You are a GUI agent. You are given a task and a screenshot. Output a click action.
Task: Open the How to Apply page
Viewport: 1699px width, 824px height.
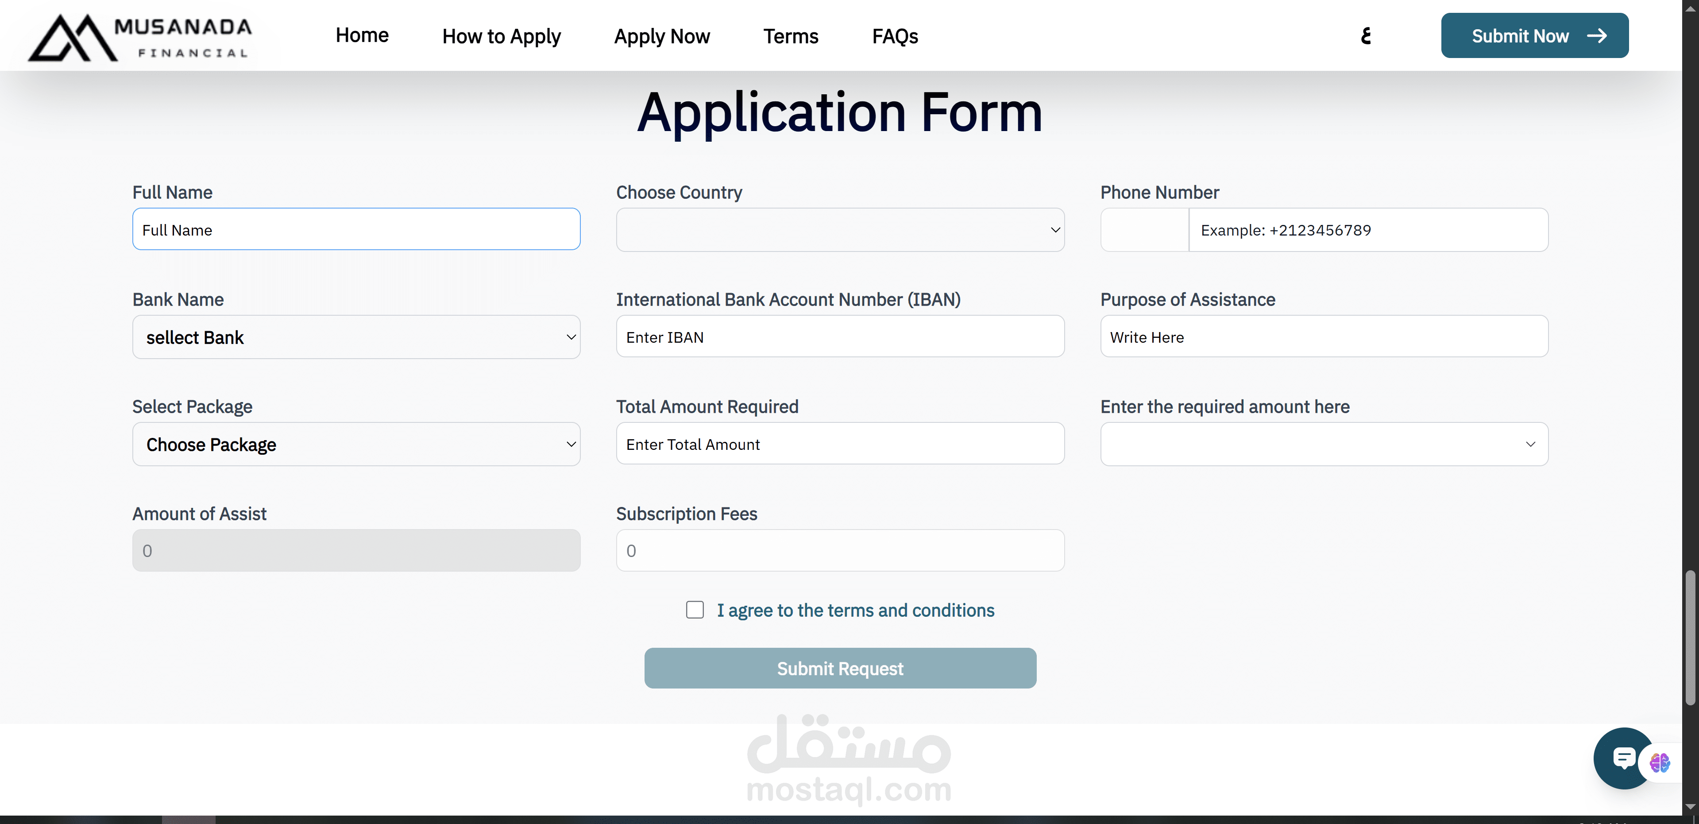coord(501,35)
